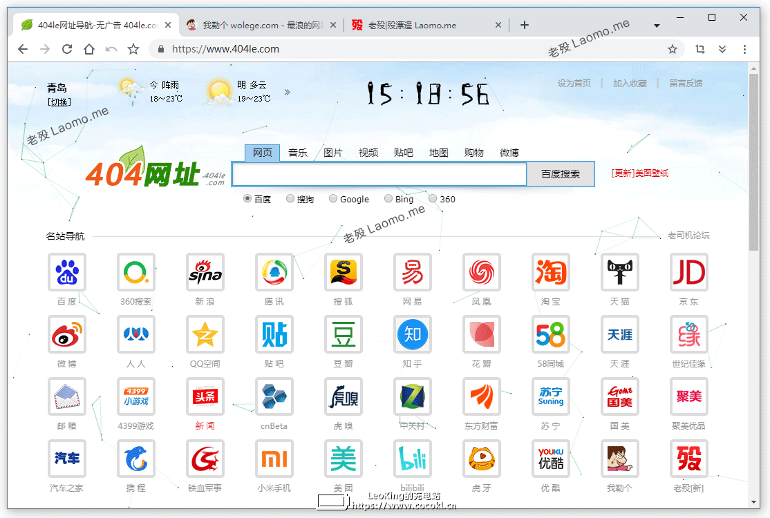Screen dimensions: 770x518
Task: Open the Gome (国美) site icon
Action: [x=620, y=397]
